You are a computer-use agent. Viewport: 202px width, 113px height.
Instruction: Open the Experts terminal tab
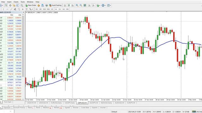click(95, 108)
